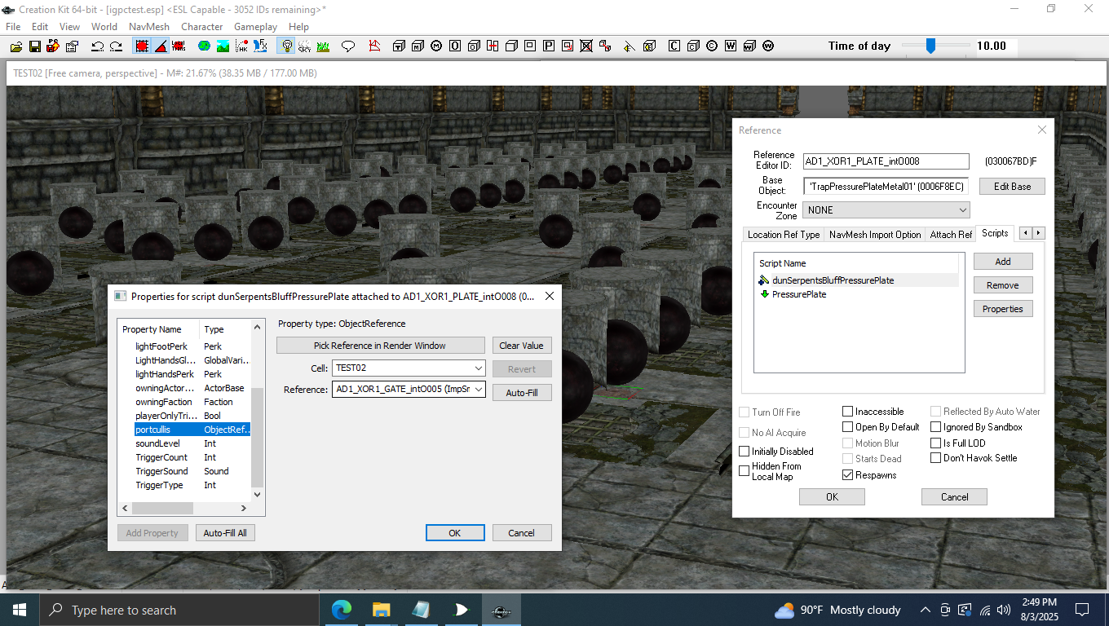Click Pick Reference in Render Window button
Image resolution: width=1109 pixels, height=626 pixels.
[x=380, y=346]
